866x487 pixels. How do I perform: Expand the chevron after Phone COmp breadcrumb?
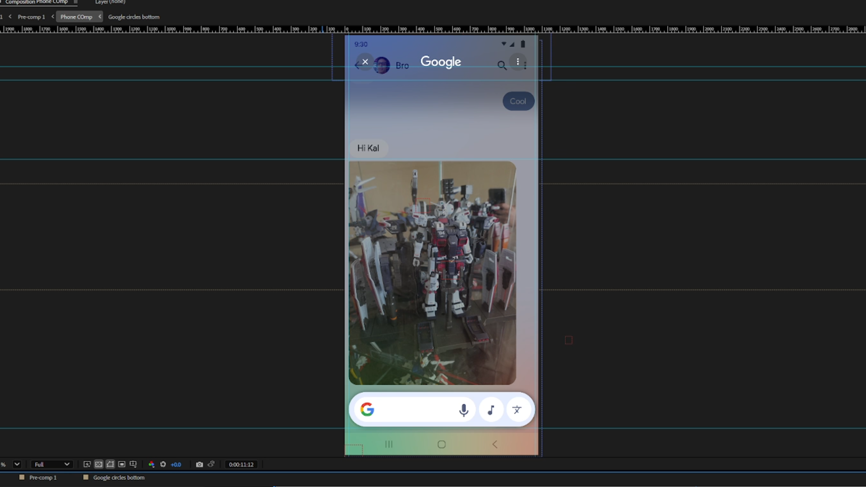100,17
